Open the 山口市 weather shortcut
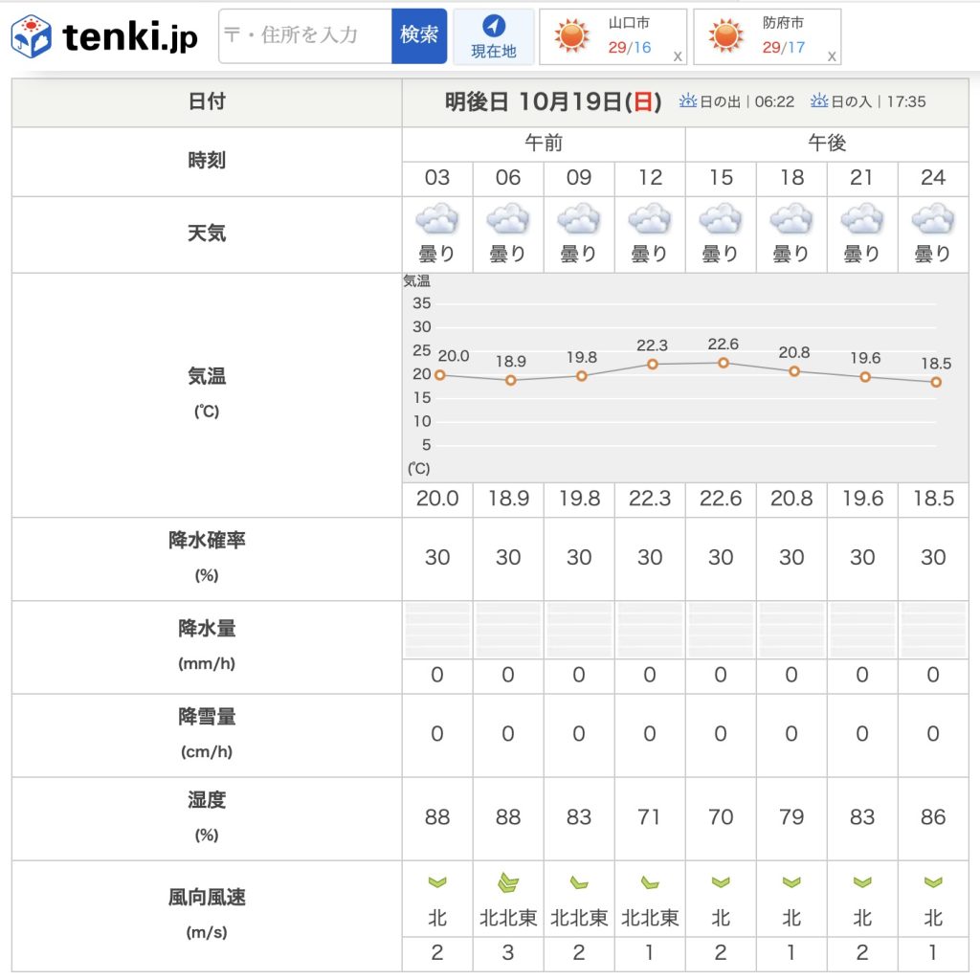 (628, 35)
